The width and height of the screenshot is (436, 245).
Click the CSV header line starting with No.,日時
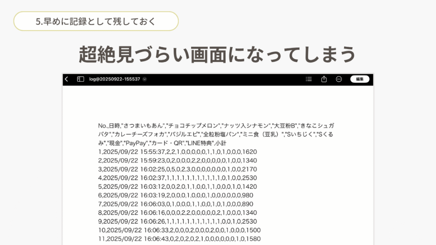(216, 126)
